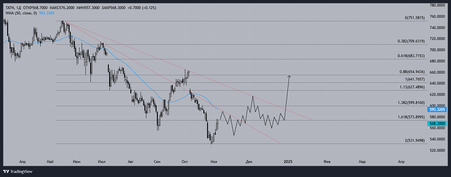Image resolution: width=451 pixels, height=177 pixels.
Task: Click the Дек label on time axis
Action: pyautogui.click(x=249, y=162)
